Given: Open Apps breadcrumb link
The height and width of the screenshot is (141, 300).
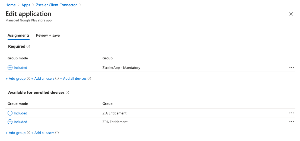Looking at the screenshot, I should pos(26,5).
